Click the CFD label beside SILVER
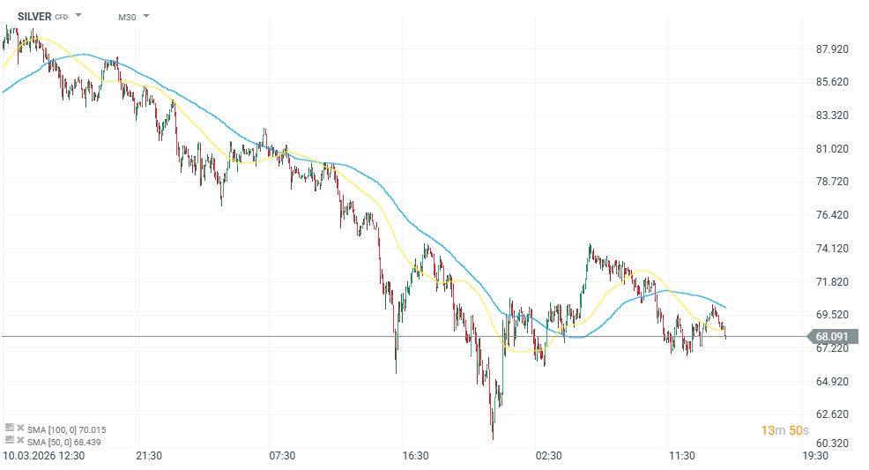 click(62, 17)
